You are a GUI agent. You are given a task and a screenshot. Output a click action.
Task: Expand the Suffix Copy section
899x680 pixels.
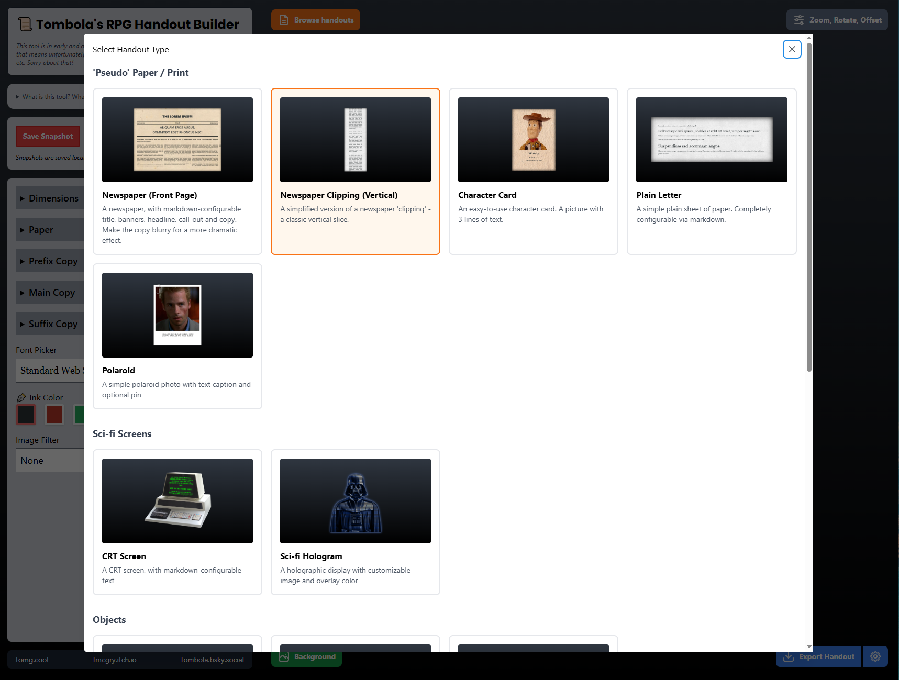(x=50, y=324)
